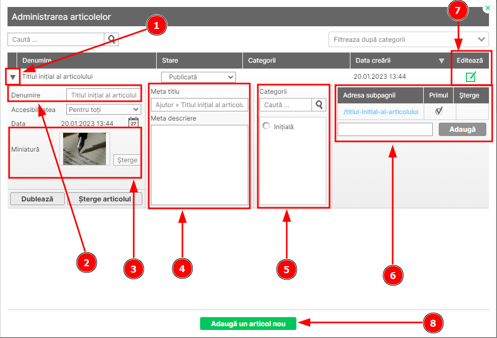Collapse the article row triangle

tap(13, 78)
